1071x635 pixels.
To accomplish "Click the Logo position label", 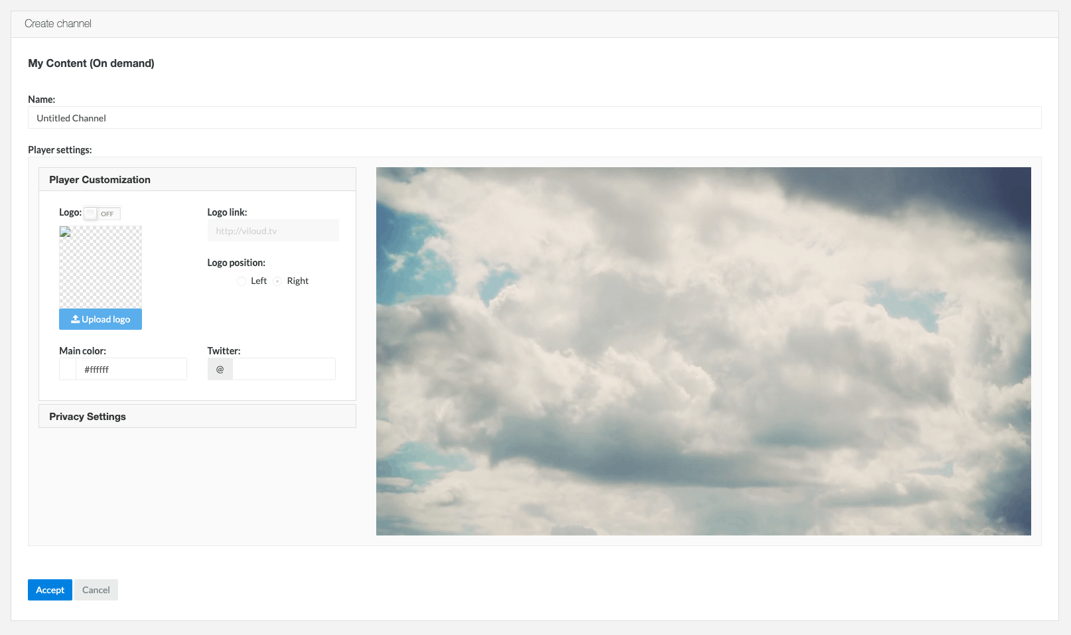I will click(236, 263).
